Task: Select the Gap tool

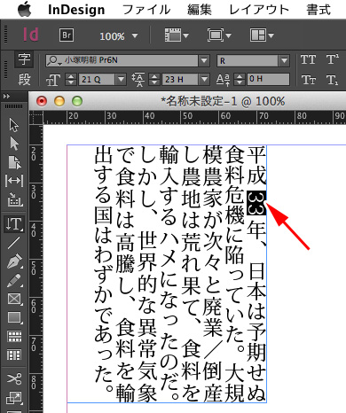Action: [14, 181]
